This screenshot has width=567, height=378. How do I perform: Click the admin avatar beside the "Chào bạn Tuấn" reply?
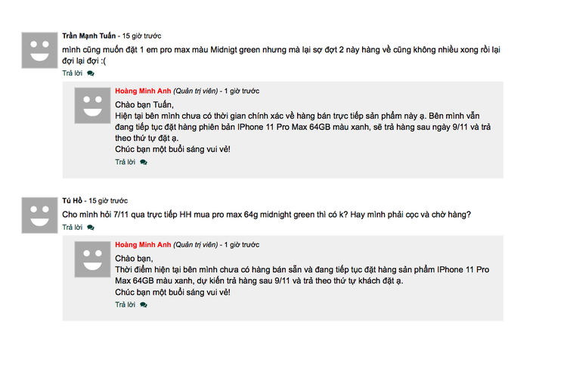(x=92, y=105)
